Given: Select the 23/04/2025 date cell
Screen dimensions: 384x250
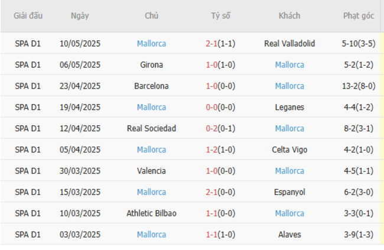Looking at the screenshot, I should [80, 86].
